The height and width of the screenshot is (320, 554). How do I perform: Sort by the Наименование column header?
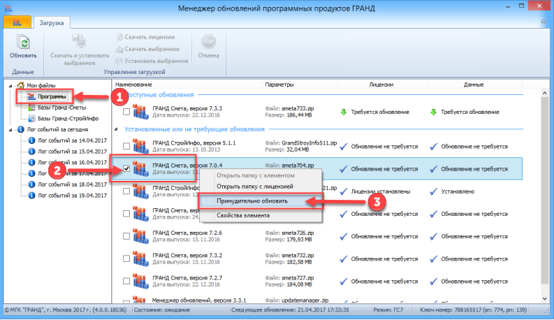(188, 85)
